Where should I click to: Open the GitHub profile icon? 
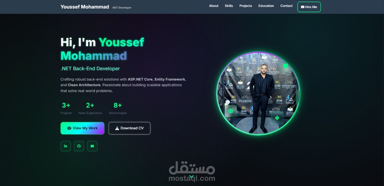79,146
